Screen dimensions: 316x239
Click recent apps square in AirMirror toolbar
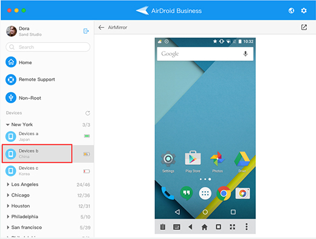pyautogui.click(x=218, y=227)
